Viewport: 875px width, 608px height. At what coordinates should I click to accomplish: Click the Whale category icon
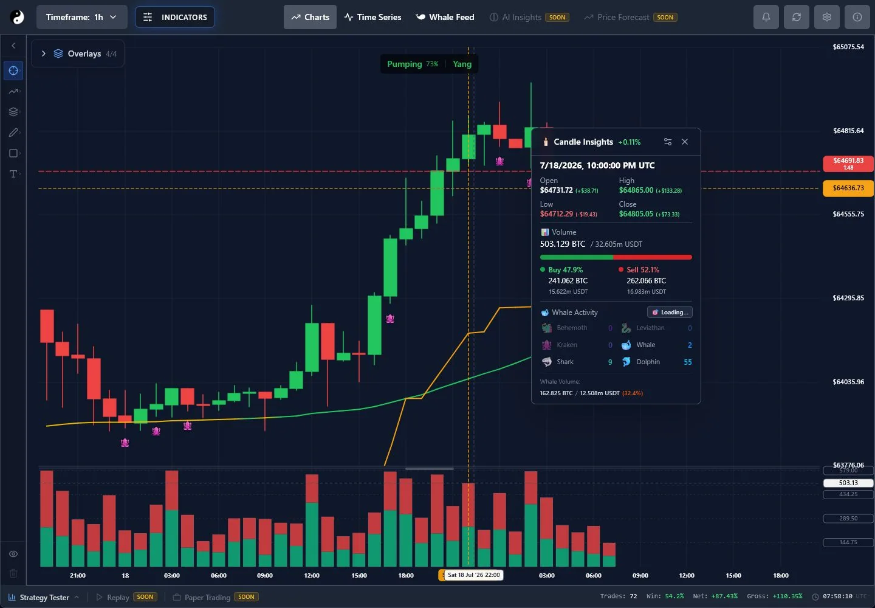626,345
